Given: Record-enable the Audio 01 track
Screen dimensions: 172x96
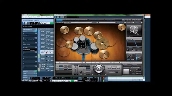Looking at the screenshot, I should (x=46, y=33).
